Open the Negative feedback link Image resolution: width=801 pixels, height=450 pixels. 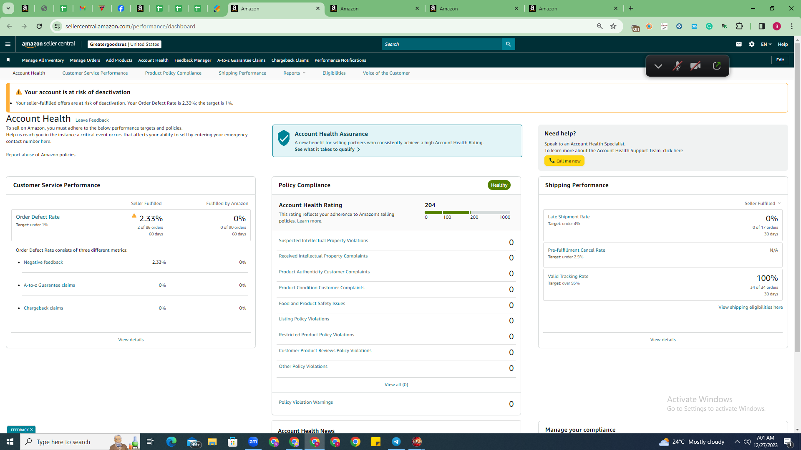click(43, 262)
